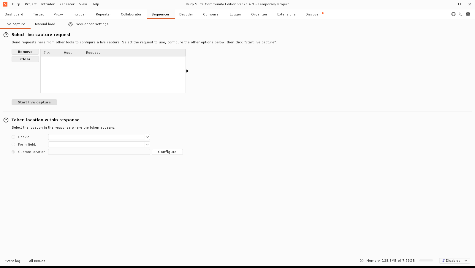
Task: Click Start live capture
Action: point(34,102)
